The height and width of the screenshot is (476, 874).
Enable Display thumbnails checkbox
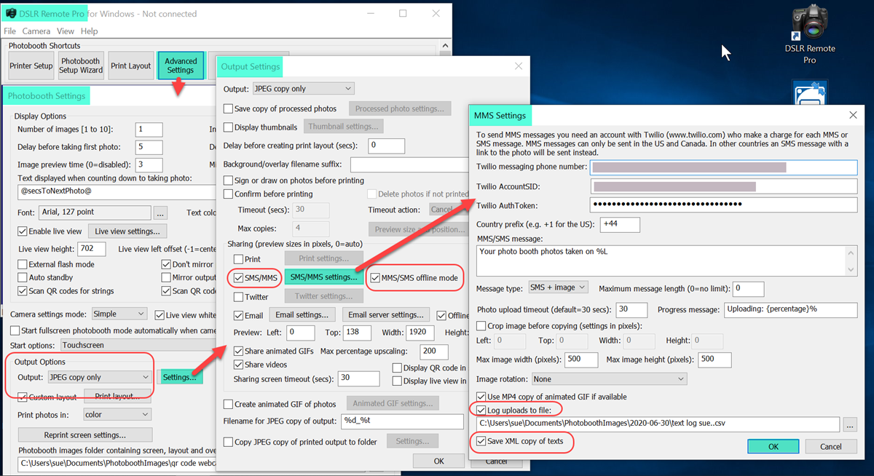pyautogui.click(x=229, y=127)
